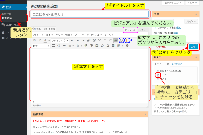Click 写真・イラストを追加 button
The height and width of the screenshot is (135, 203).
tap(44, 29)
